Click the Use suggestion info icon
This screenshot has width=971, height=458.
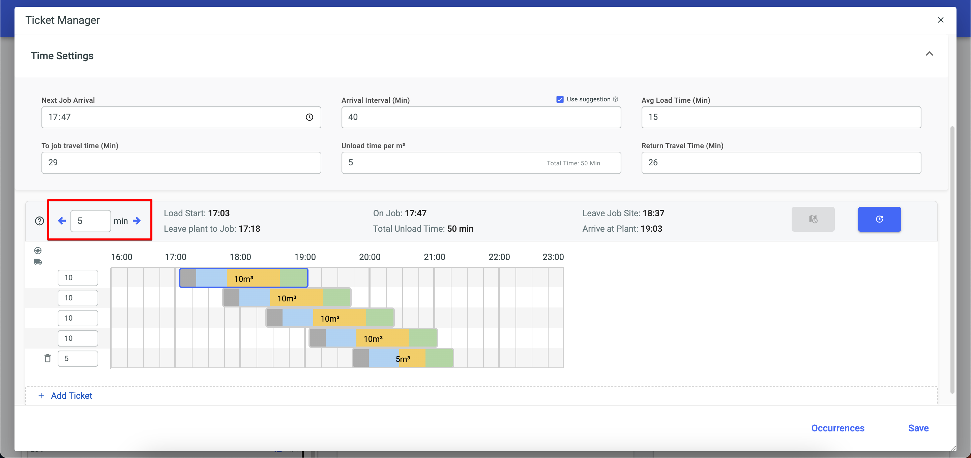click(616, 99)
